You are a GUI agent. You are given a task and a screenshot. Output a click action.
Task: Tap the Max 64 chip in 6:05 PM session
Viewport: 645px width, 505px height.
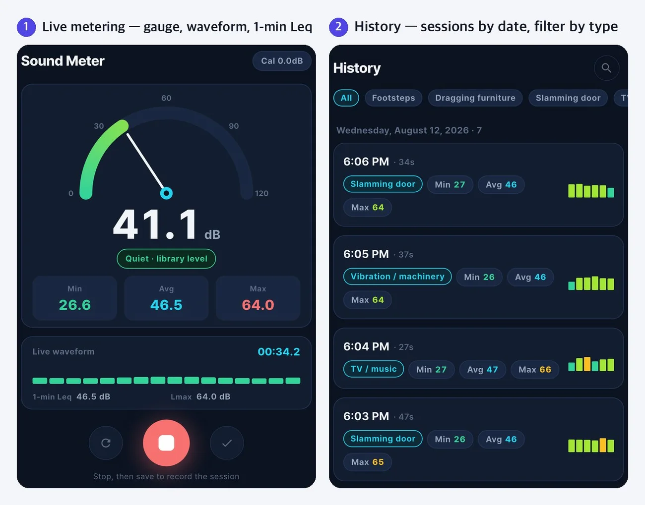[368, 300]
